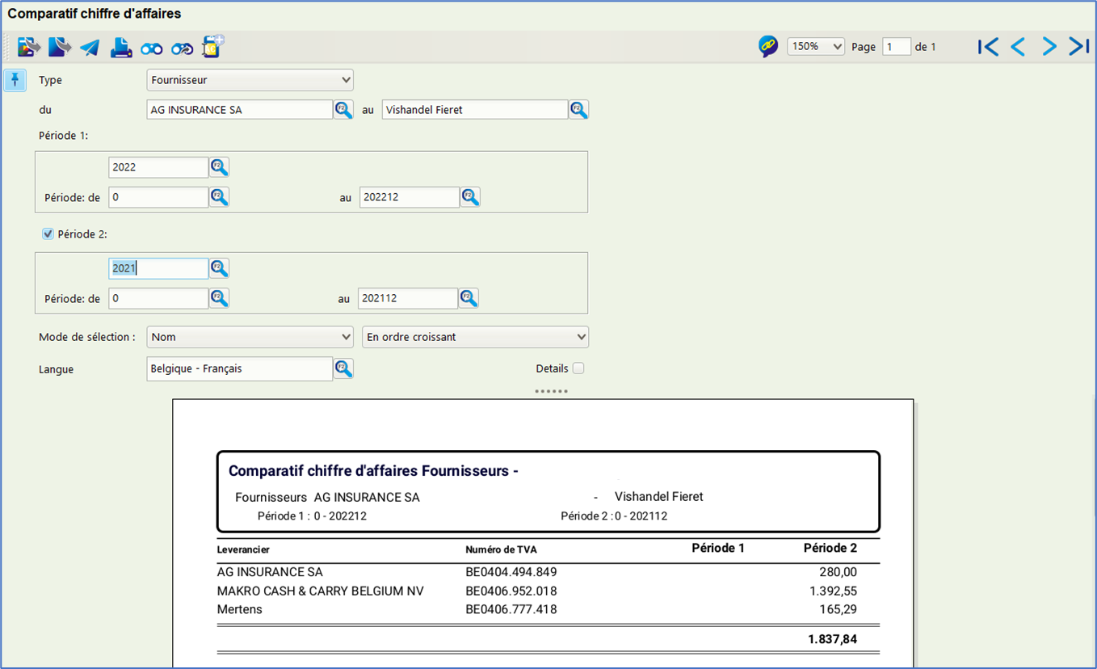Open lookup for AG INSURANCE SA field
Viewport: 1097px width, 669px height.
tap(343, 110)
